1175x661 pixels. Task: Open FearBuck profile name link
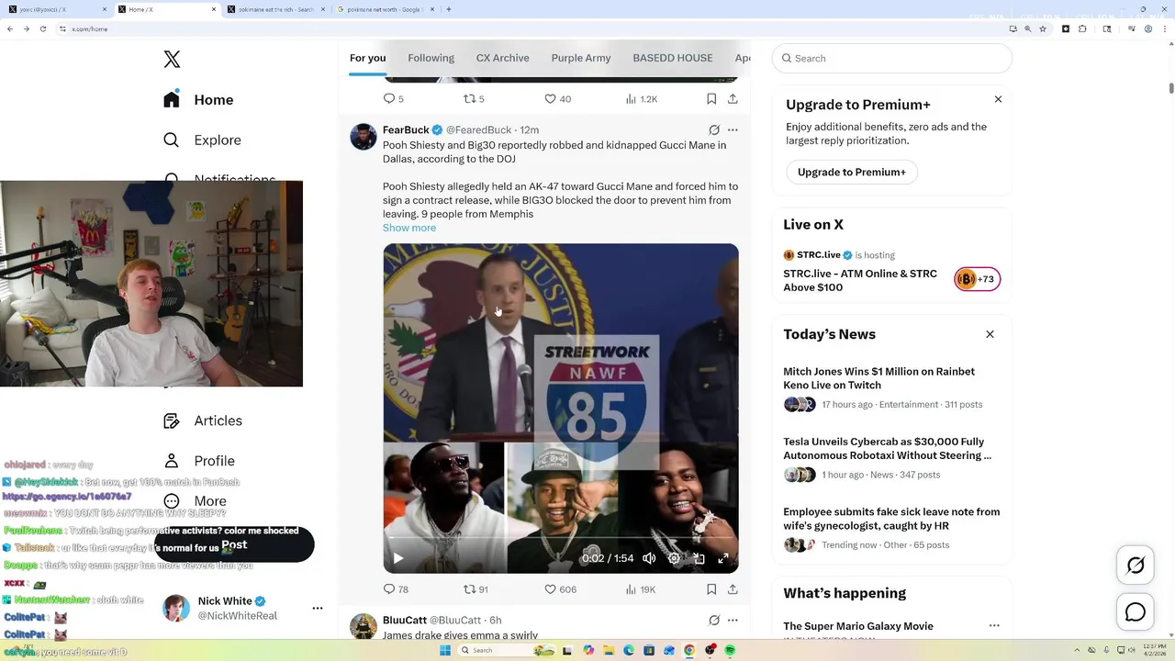406,130
